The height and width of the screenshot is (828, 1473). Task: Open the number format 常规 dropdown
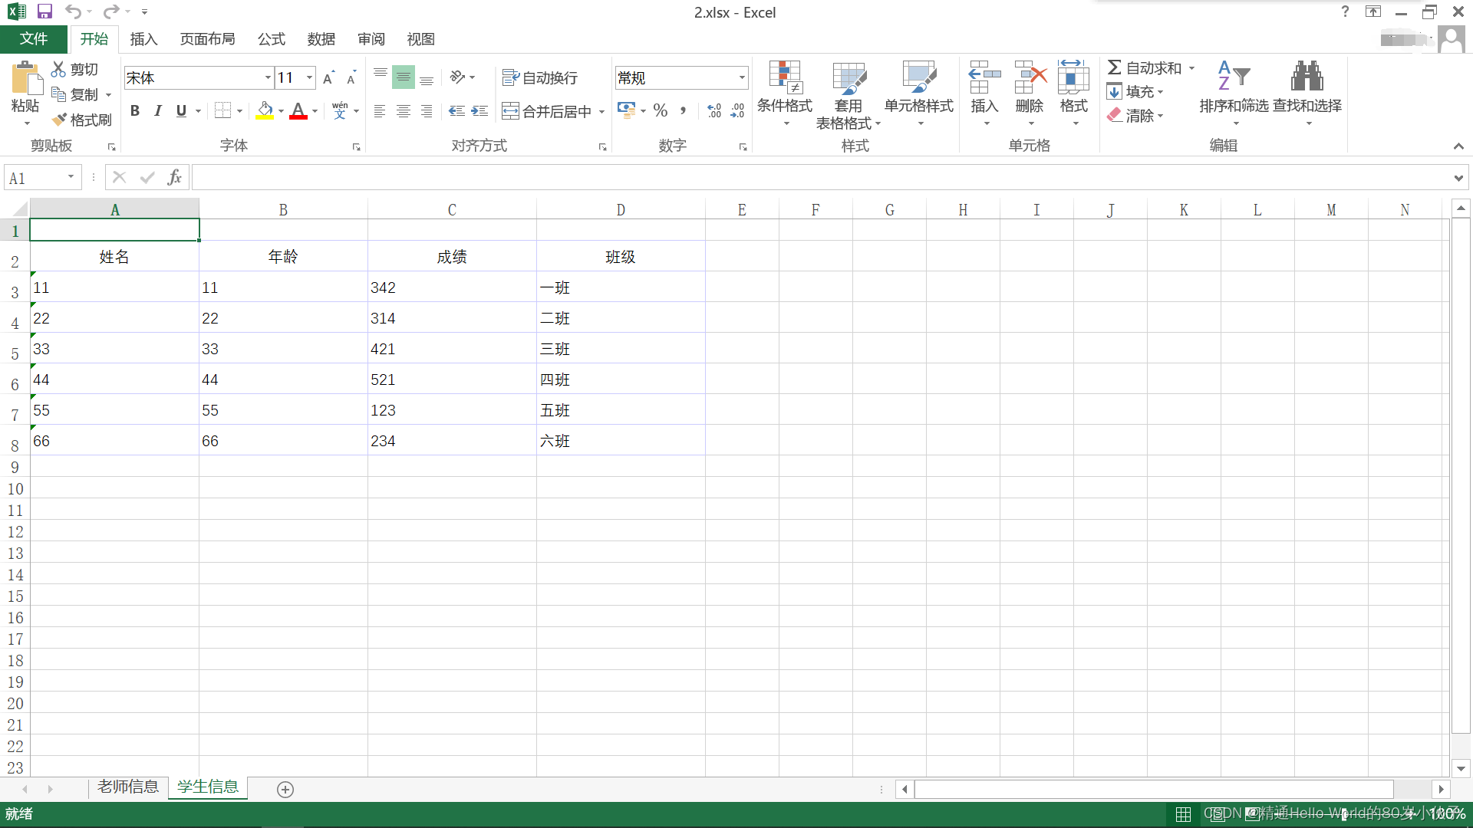(742, 77)
